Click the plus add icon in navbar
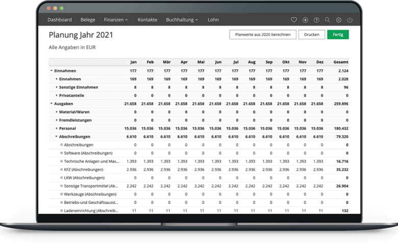398x243 pixels. pos(305,20)
